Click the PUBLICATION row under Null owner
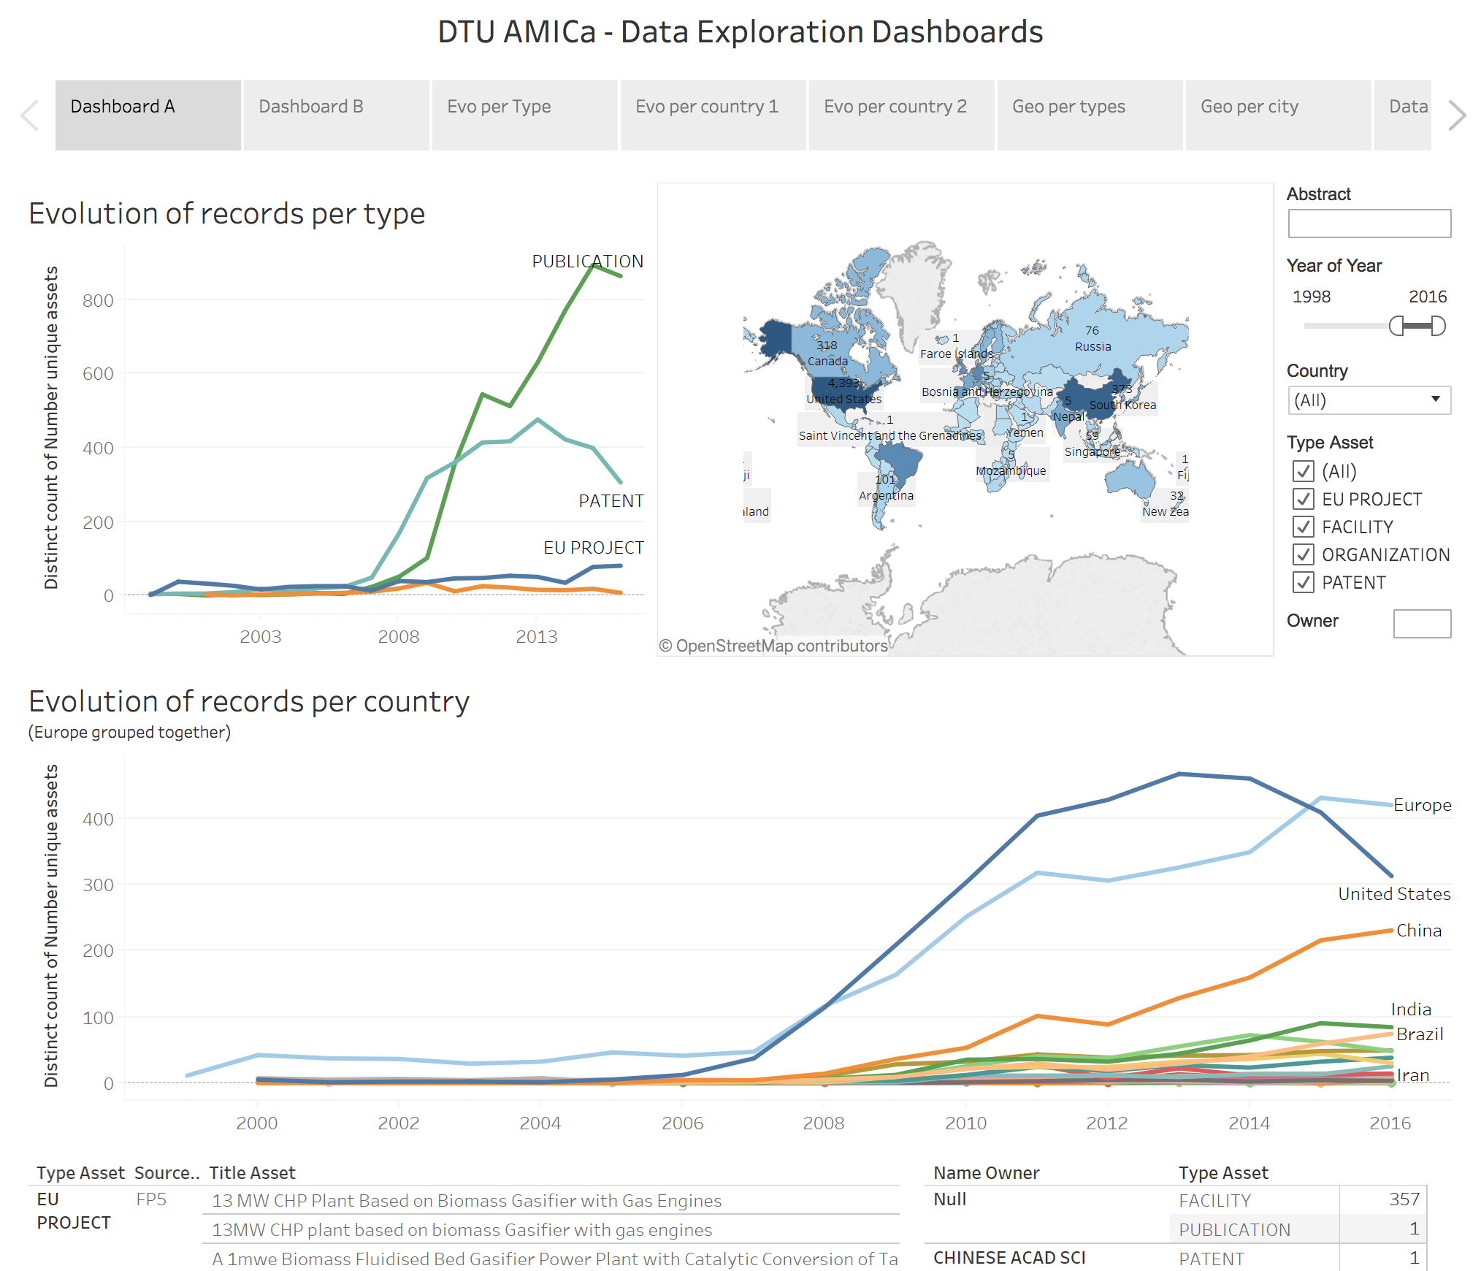 click(1298, 1229)
